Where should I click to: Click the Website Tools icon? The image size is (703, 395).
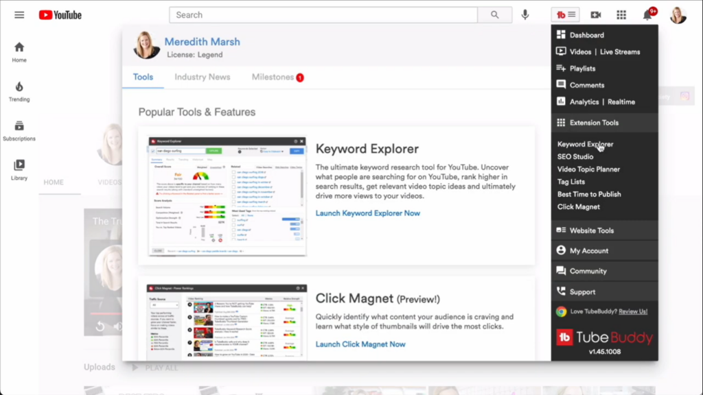pyautogui.click(x=561, y=230)
